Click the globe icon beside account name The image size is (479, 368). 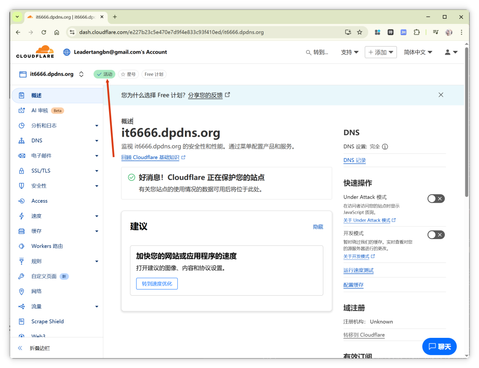click(x=67, y=52)
